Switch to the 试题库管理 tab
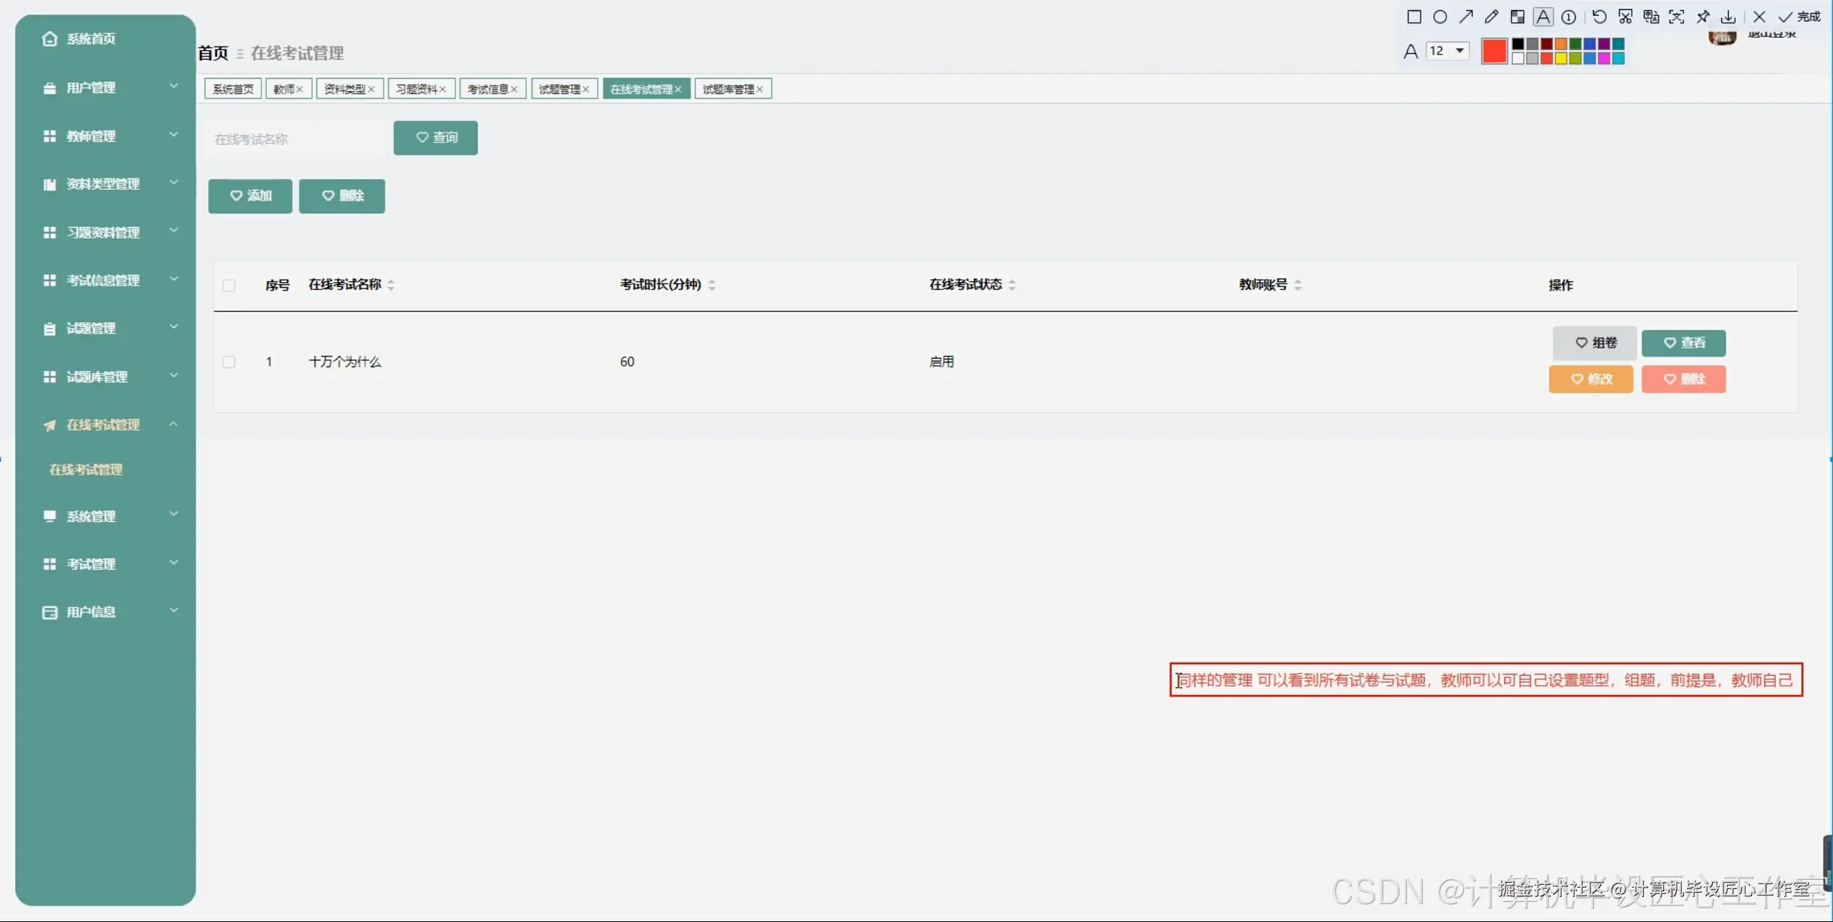The height and width of the screenshot is (922, 1833). click(x=727, y=89)
